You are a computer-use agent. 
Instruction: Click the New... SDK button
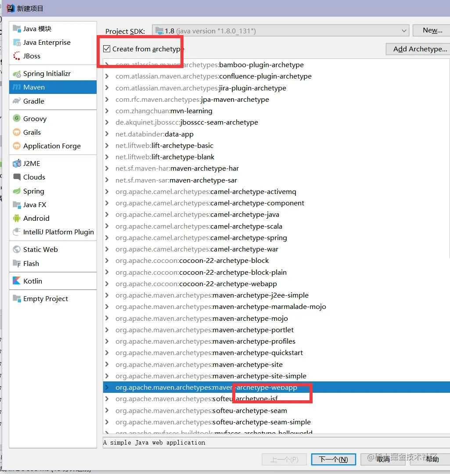(x=432, y=30)
